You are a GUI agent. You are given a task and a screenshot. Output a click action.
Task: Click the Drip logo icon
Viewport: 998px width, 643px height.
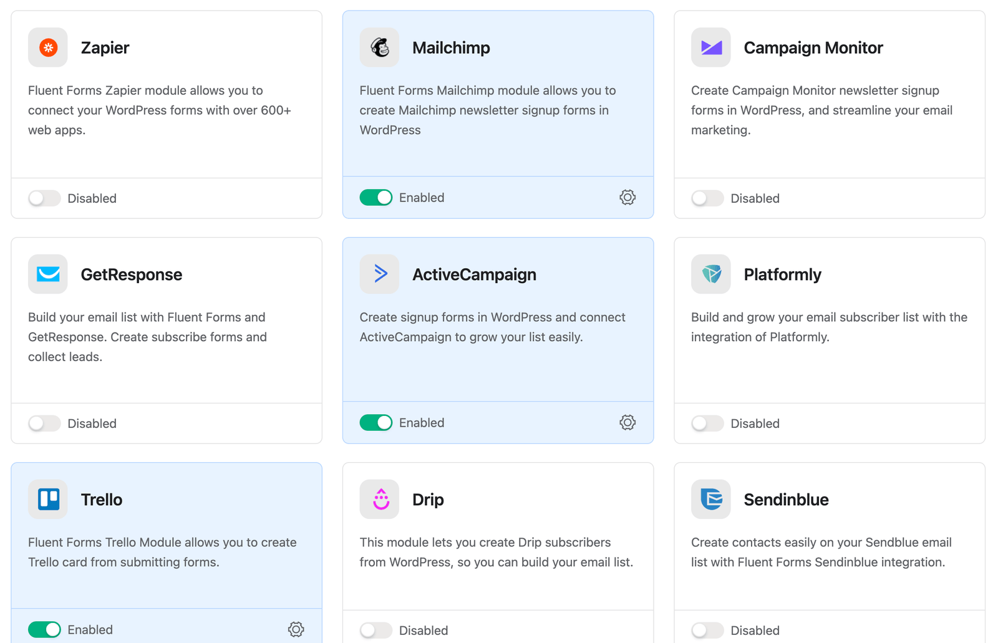pos(379,499)
